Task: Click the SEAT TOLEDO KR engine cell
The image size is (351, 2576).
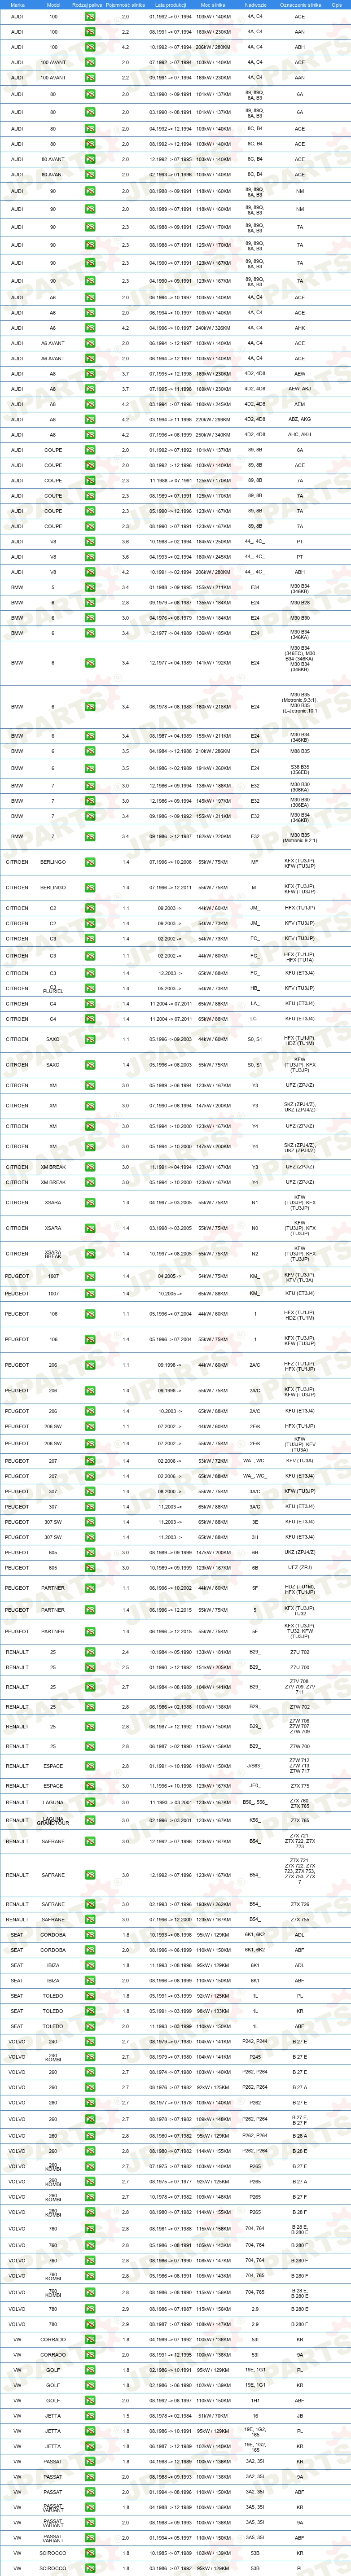Action: (300, 2011)
